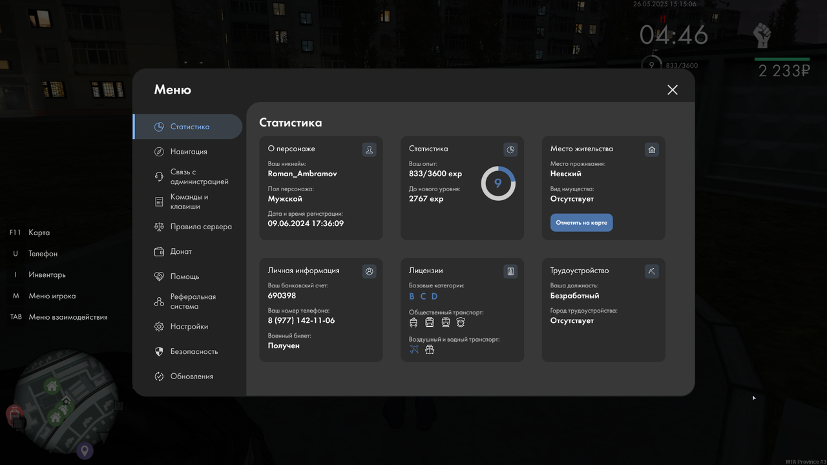Click the category B license letter

[412, 296]
